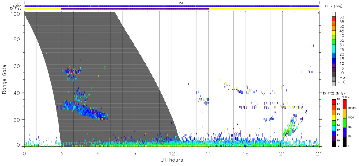359x166 pixels.
Task: Click the ELEV legend value 25
Action: pos(341,50)
